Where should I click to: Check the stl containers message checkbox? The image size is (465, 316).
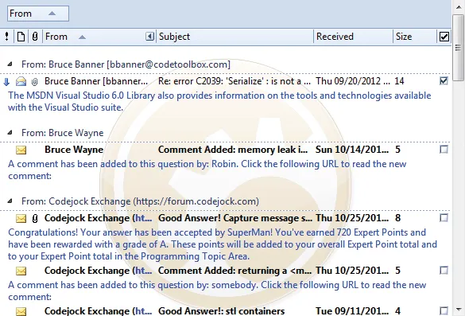click(444, 310)
